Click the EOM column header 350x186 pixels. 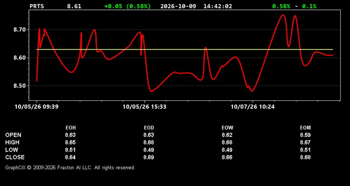[x=305, y=128]
